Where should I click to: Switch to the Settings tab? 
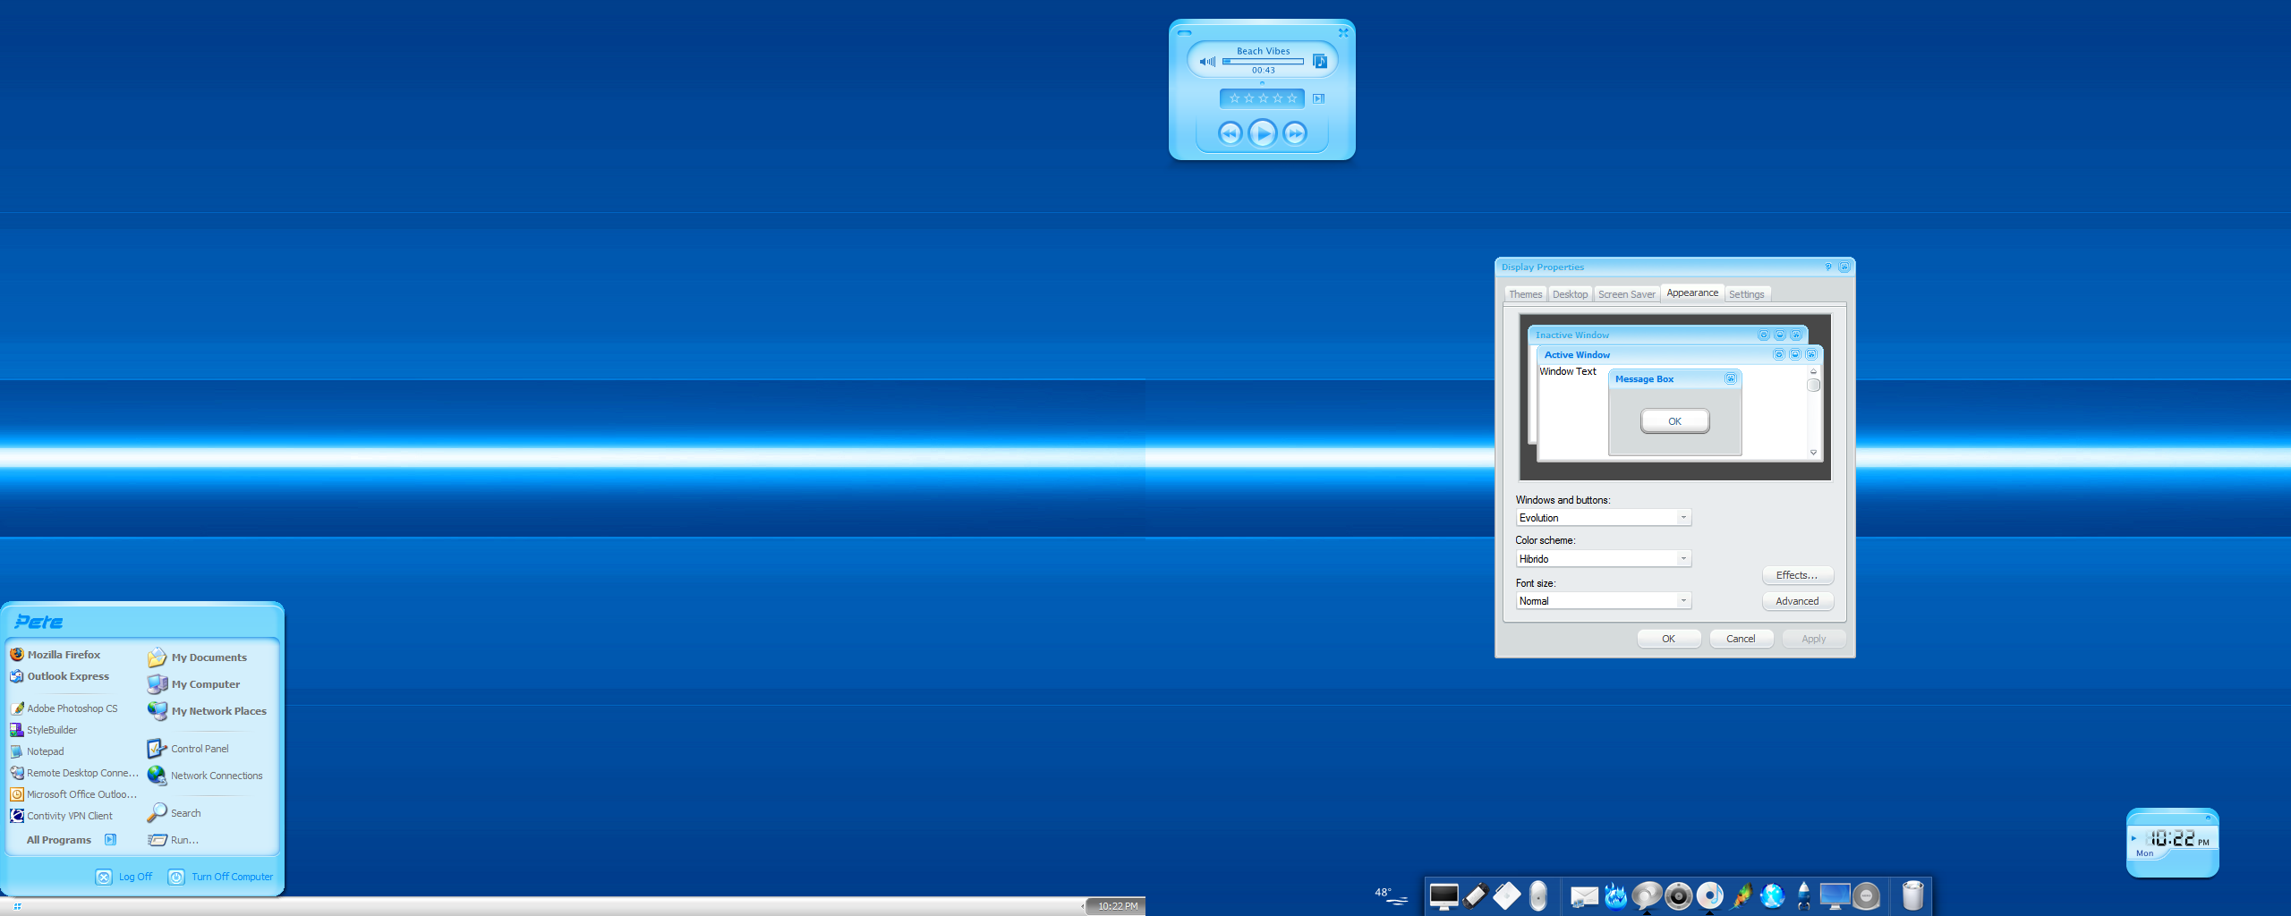tap(1746, 294)
